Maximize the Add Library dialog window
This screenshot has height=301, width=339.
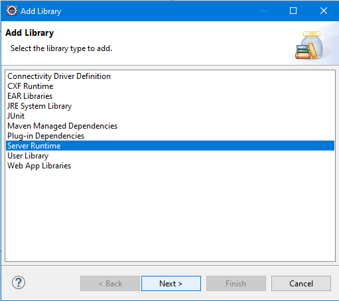point(293,11)
